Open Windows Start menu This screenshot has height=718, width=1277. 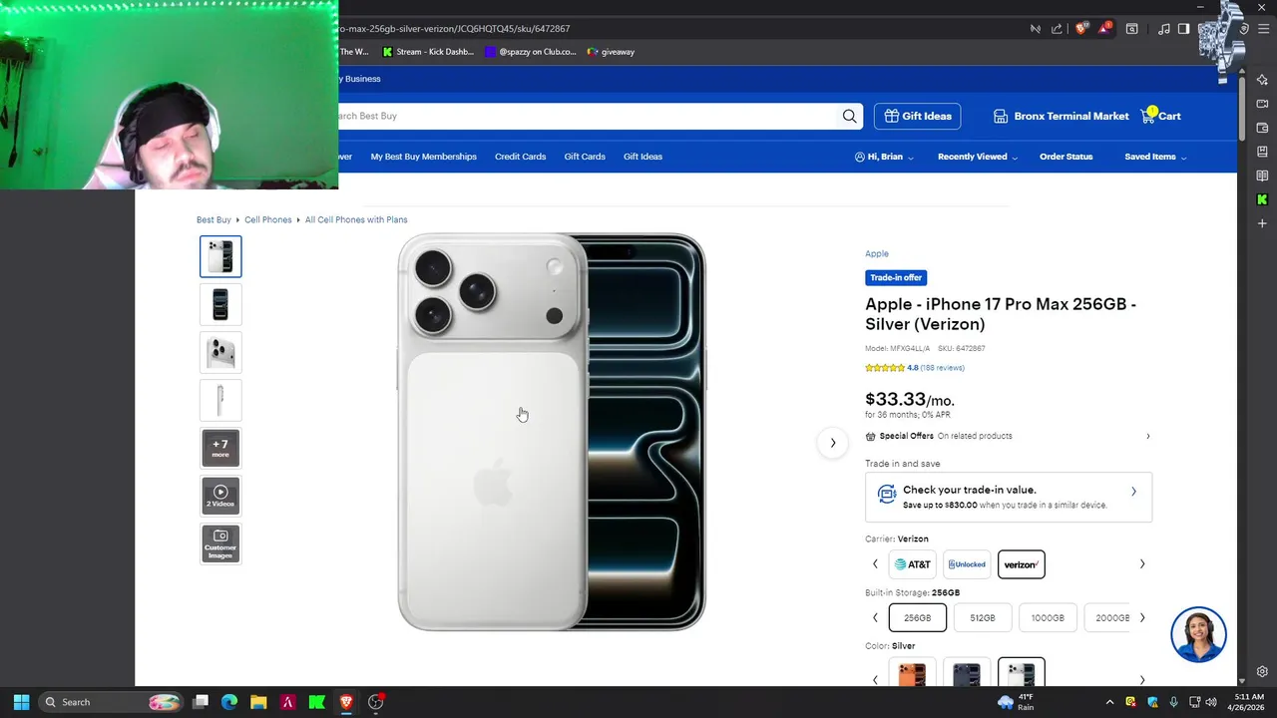pos(21,702)
